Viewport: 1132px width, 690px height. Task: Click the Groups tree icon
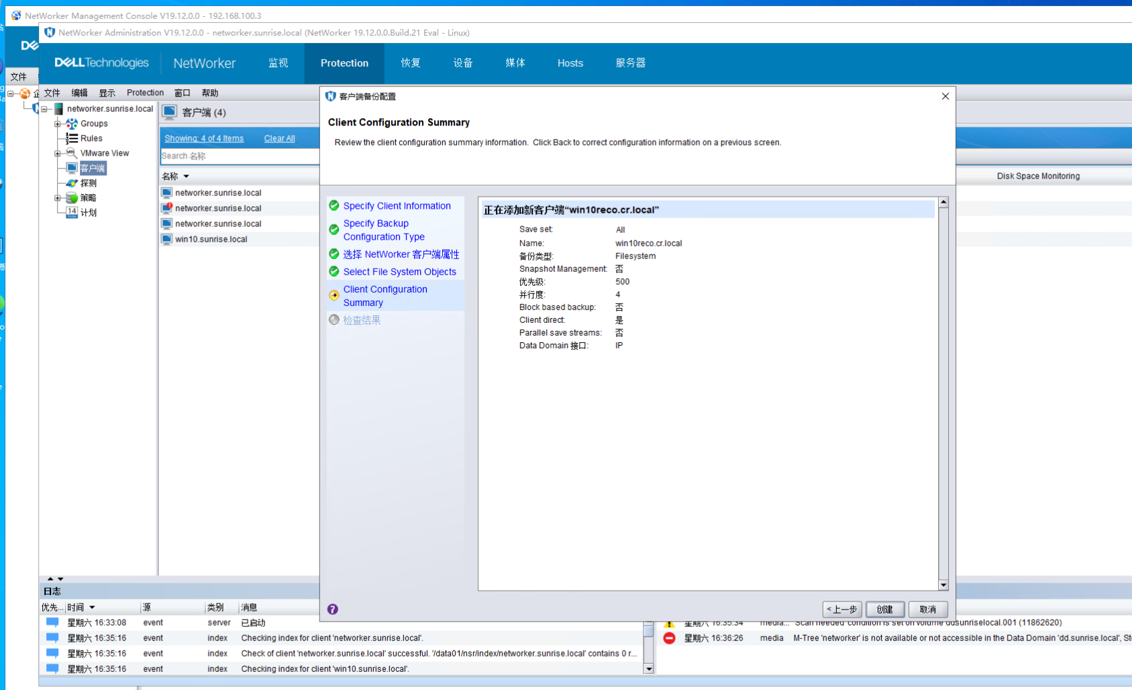(x=72, y=124)
